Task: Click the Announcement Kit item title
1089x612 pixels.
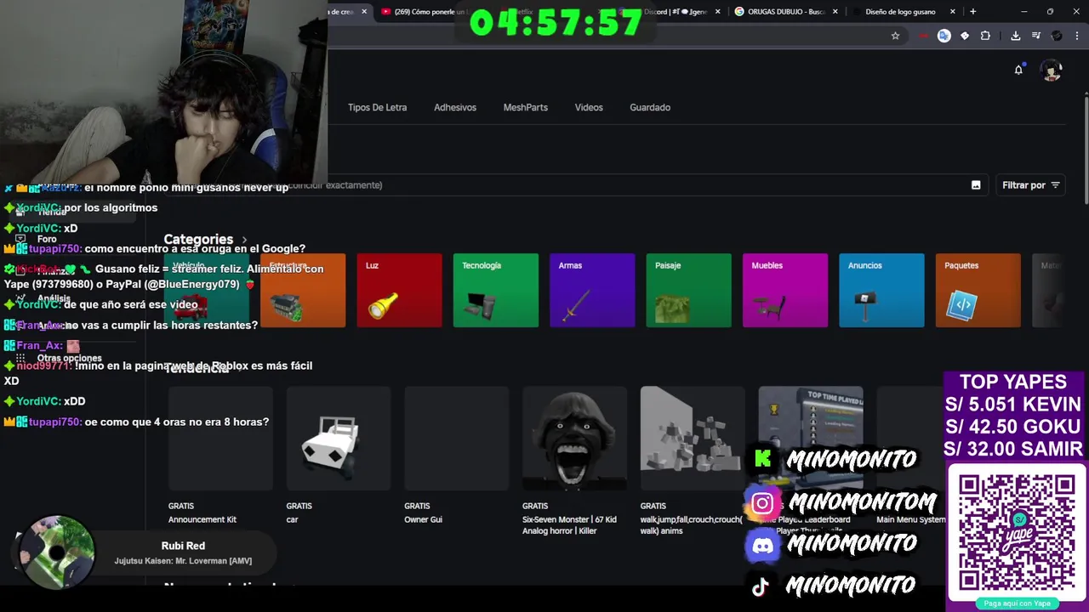Action: (202, 519)
